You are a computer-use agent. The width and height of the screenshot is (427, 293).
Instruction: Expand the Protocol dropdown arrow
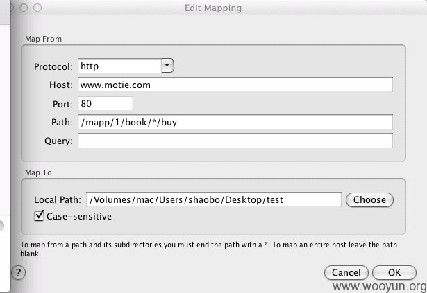167,66
